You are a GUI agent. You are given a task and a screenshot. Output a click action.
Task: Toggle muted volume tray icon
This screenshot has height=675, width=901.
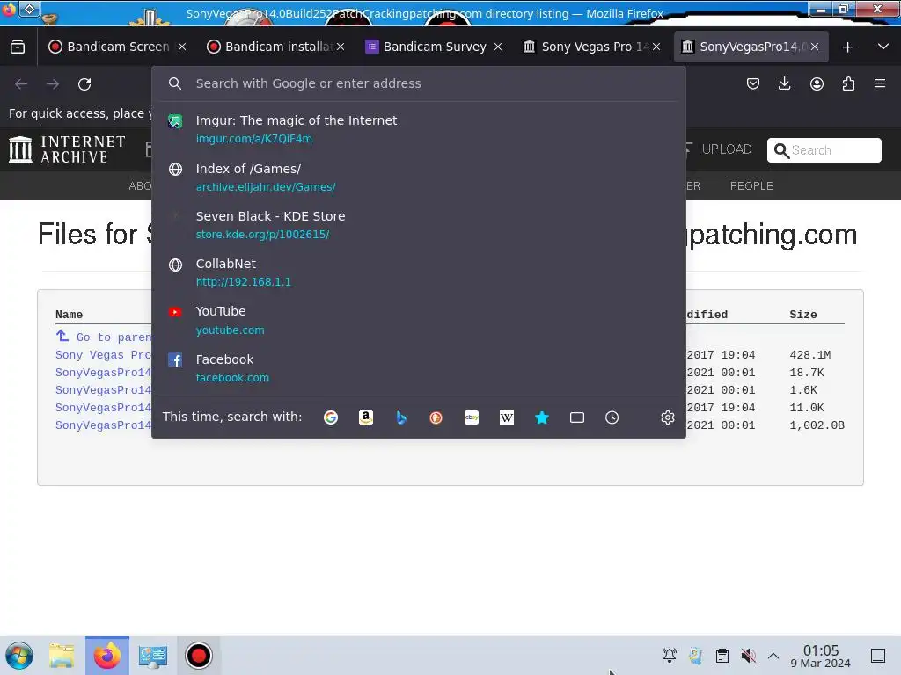point(748,655)
